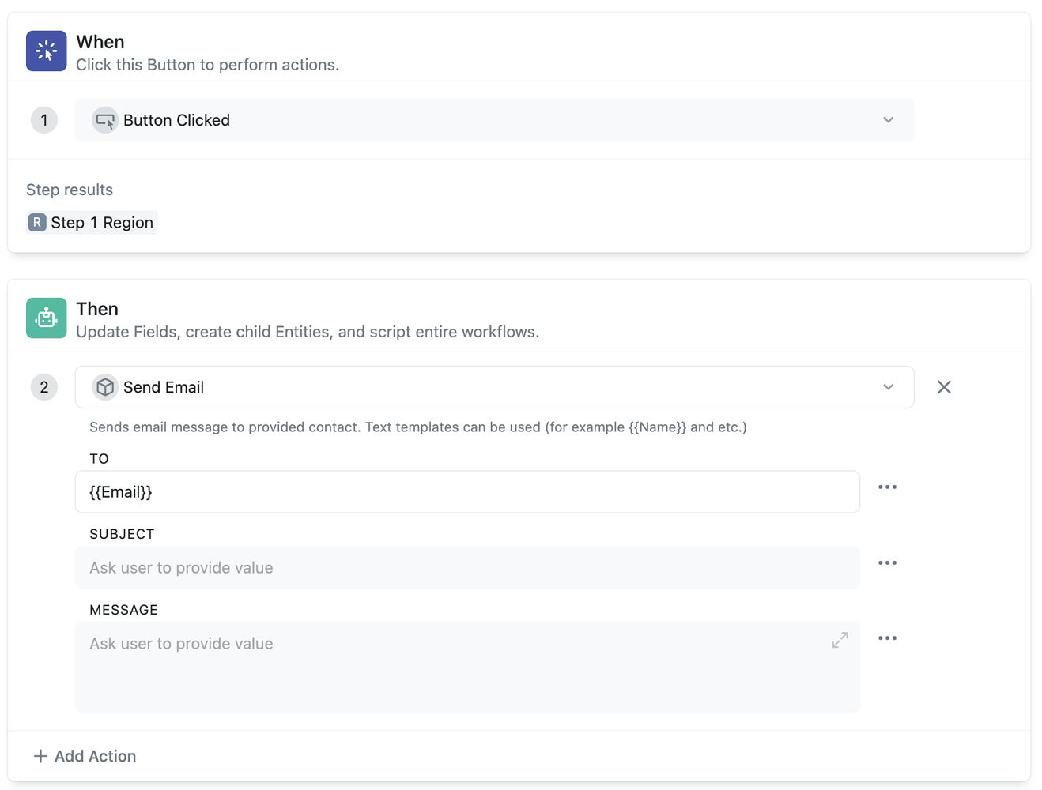The height and width of the screenshot is (790, 1042).
Task: Expand the Message field with arrows icon
Action: point(840,640)
